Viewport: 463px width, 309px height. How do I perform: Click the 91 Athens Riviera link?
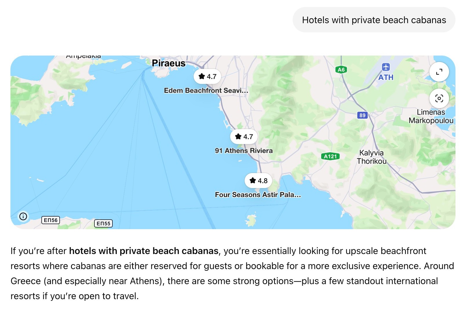pyautogui.click(x=243, y=150)
